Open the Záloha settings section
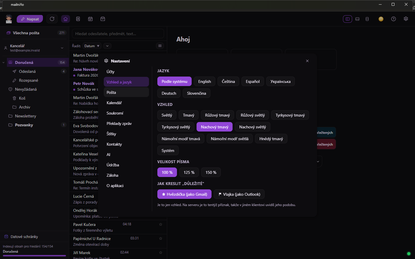The width and height of the screenshot is (415, 259). pos(126,175)
